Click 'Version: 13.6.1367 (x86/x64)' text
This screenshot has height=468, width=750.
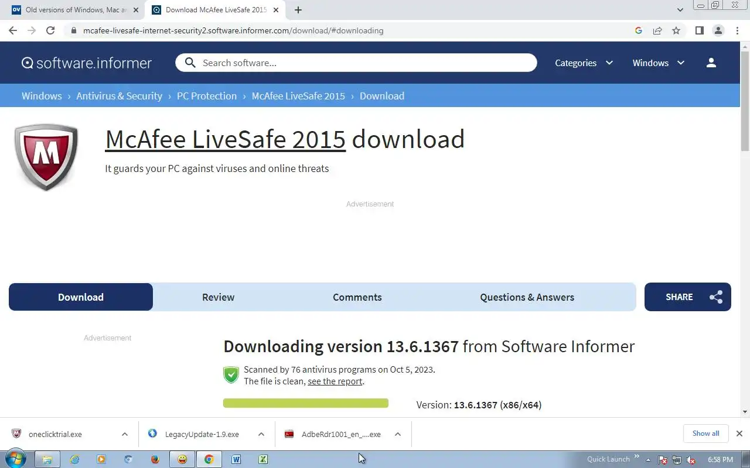[479, 405]
